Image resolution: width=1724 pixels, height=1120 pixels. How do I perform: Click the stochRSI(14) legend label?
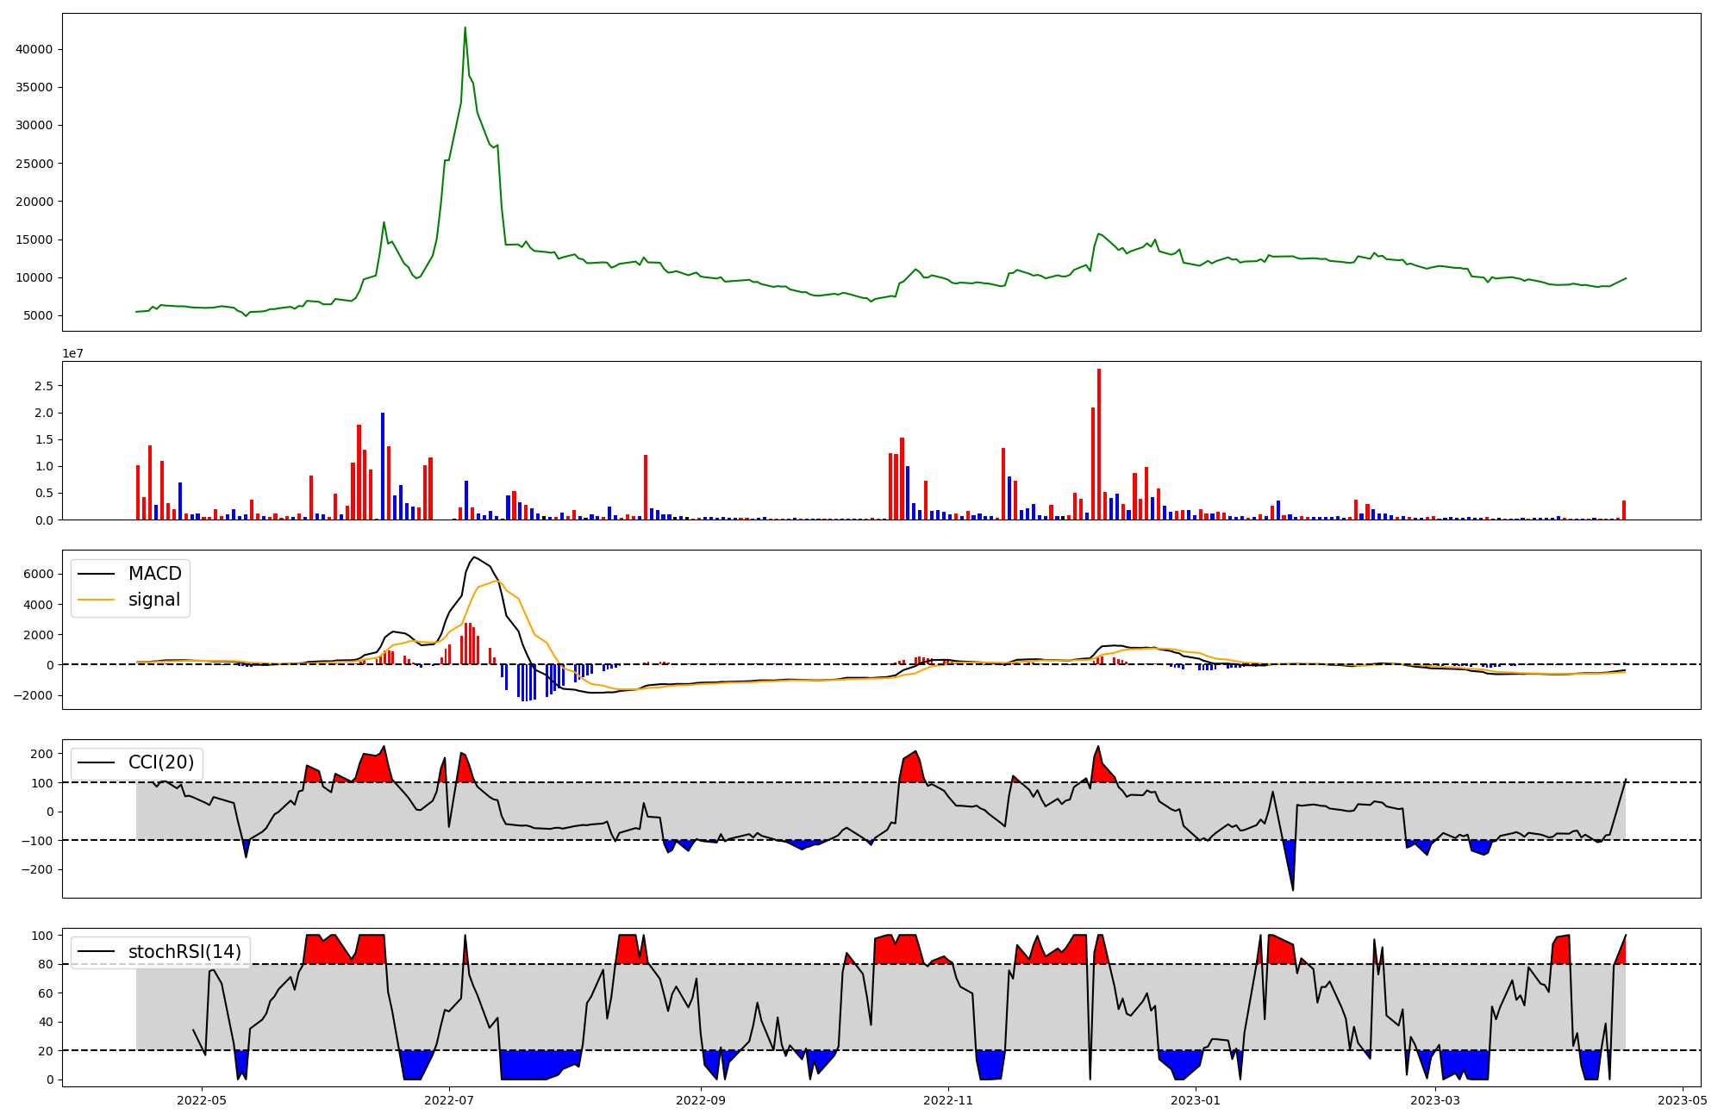[x=184, y=952]
